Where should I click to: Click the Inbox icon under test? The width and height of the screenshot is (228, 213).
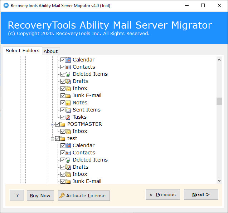coord(68,174)
